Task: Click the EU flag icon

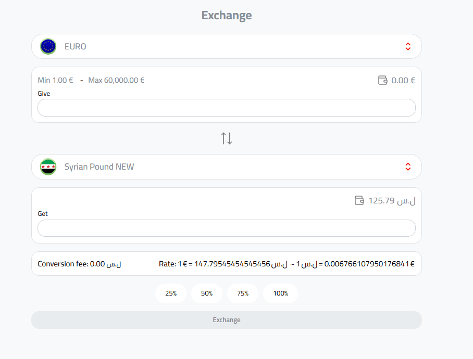Action: pos(48,46)
